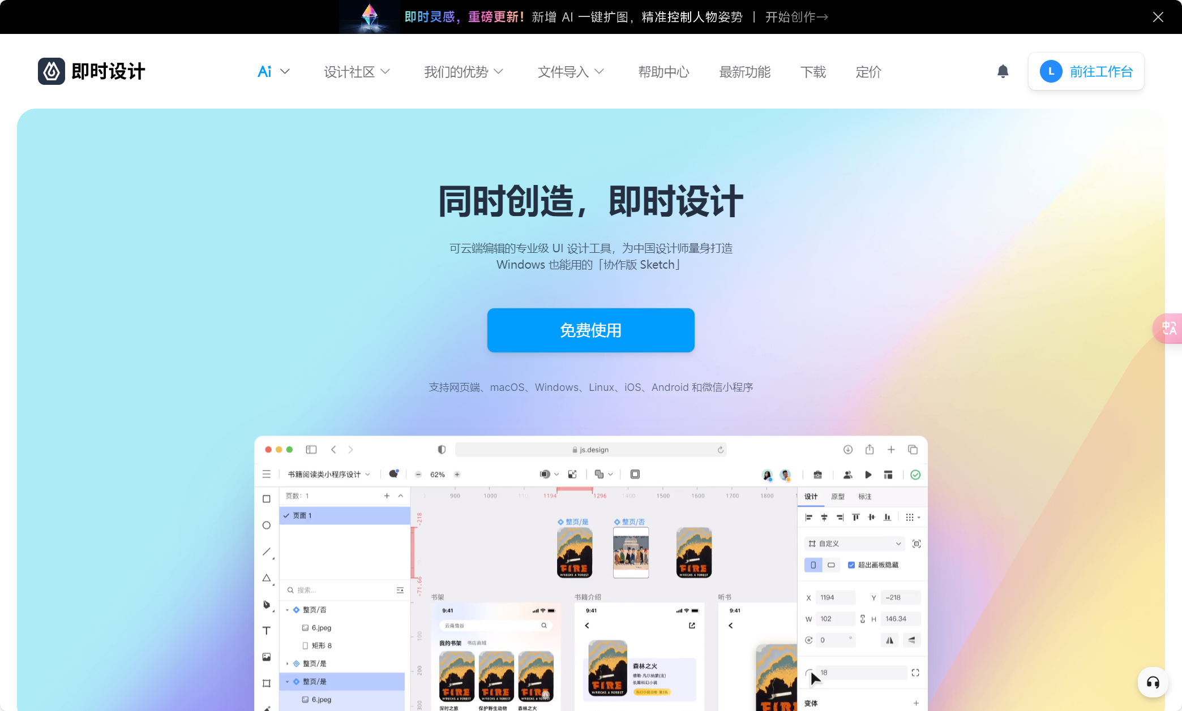The image size is (1182, 711).
Task: Expand the 我们的优势 navigation dropdown
Action: coord(464,72)
